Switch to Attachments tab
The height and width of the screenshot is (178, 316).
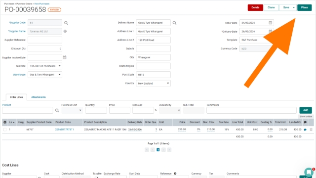pyautogui.click(x=39, y=97)
